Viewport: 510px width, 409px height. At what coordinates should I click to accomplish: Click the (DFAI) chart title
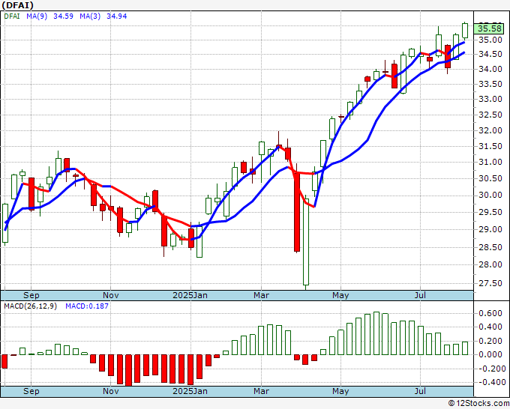pos(17,5)
